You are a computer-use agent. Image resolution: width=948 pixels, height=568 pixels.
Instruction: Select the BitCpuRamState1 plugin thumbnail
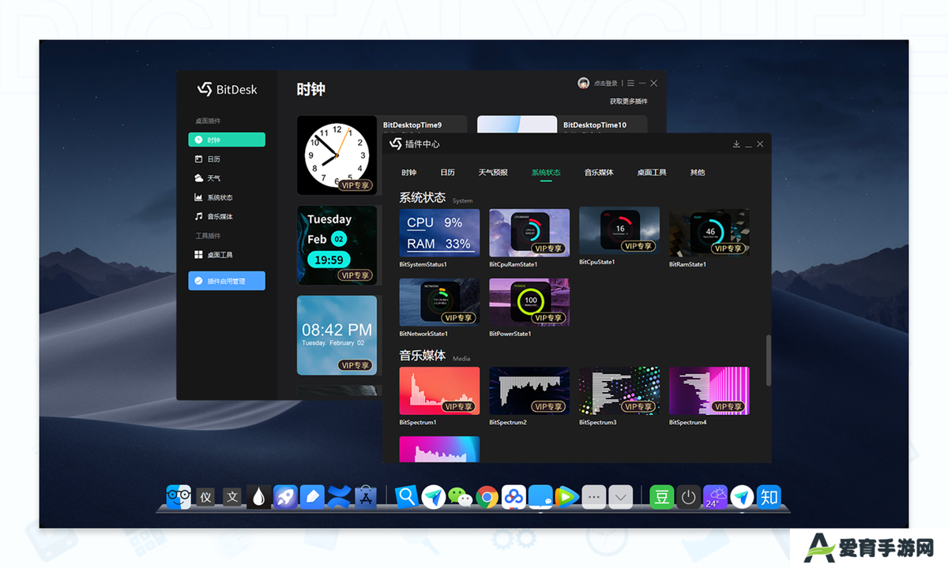tap(529, 233)
